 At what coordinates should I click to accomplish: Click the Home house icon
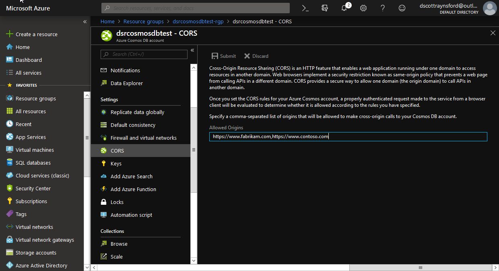(x=10, y=47)
